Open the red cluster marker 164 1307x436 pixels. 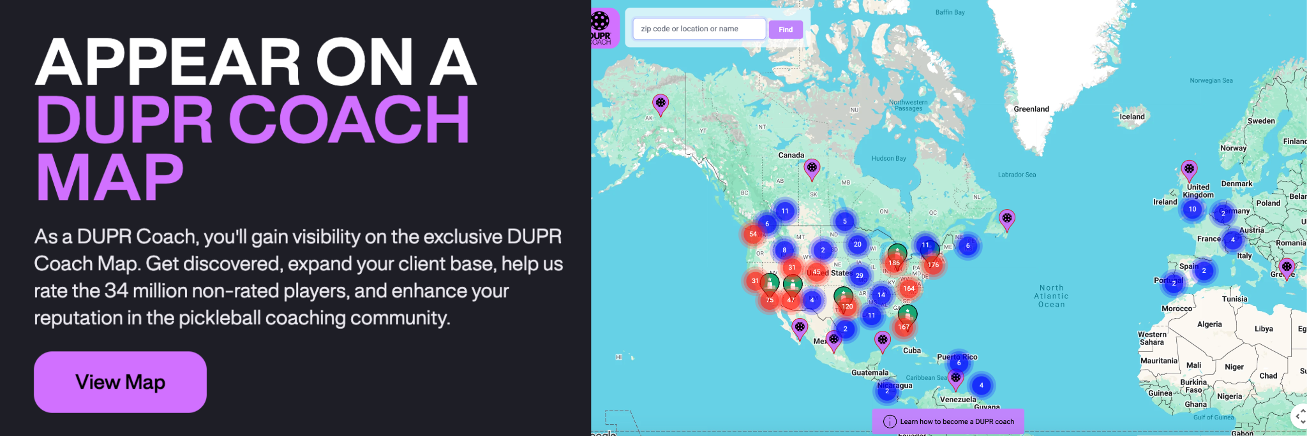909,288
